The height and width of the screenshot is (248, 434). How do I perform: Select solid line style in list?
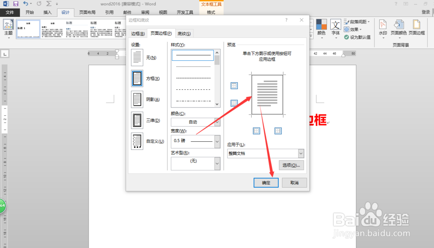tap(193, 55)
